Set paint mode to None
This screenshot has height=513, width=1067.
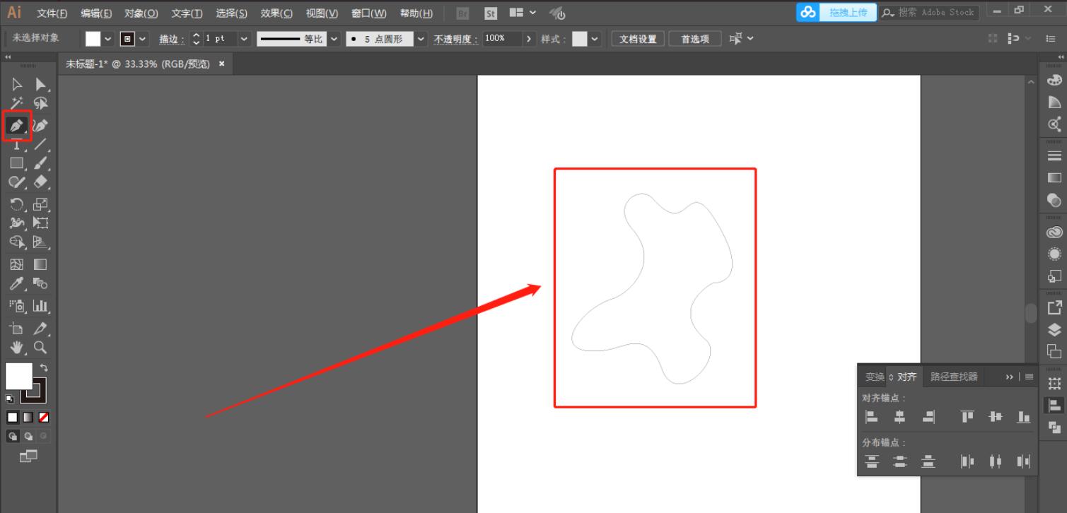tap(44, 418)
